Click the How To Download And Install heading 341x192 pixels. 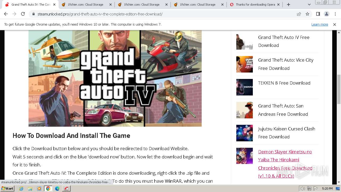click(71, 135)
